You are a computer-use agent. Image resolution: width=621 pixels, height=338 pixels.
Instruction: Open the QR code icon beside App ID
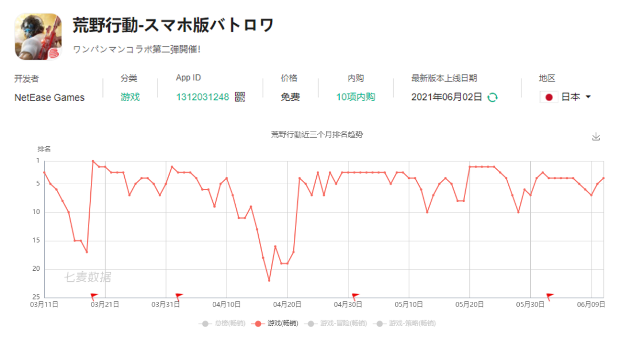[240, 97]
